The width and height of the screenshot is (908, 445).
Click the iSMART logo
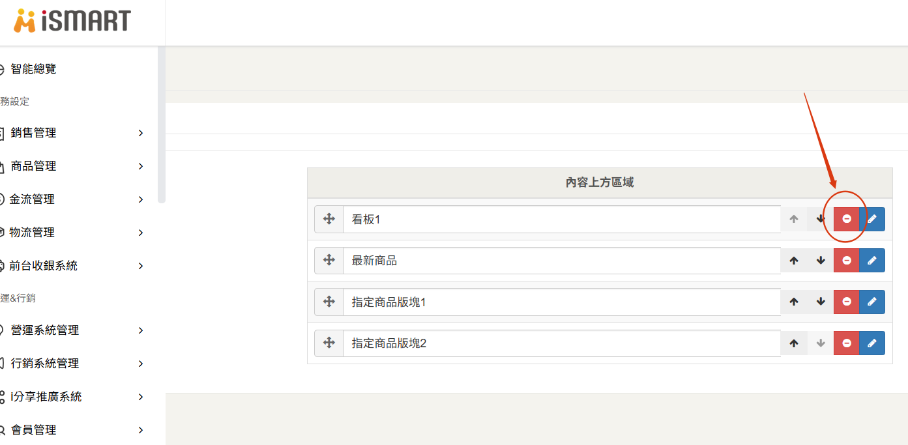(72, 21)
